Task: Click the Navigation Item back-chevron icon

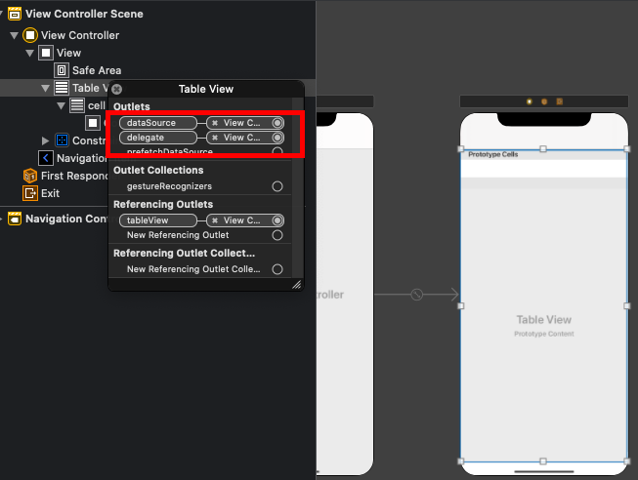Action: 46,158
